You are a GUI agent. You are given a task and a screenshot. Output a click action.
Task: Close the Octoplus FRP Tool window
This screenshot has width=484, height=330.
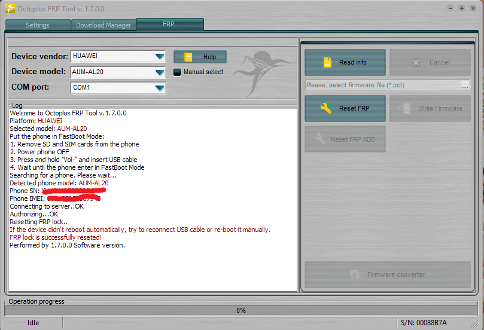coord(473,8)
